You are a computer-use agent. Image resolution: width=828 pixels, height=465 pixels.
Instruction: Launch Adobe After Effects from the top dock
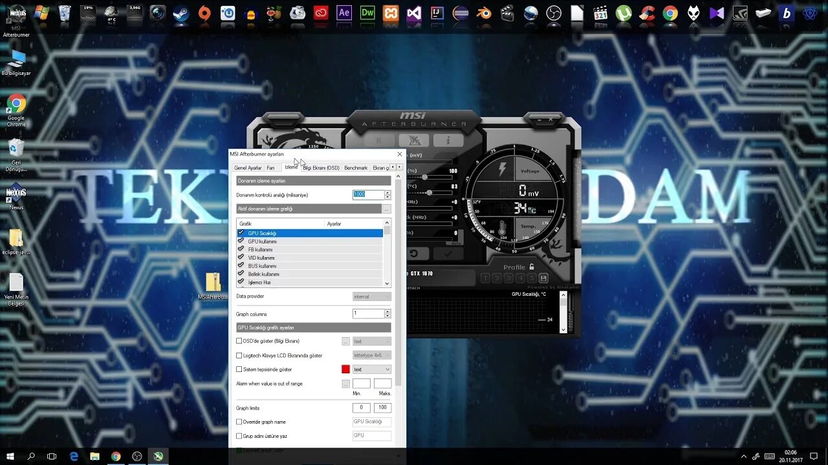pos(344,13)
